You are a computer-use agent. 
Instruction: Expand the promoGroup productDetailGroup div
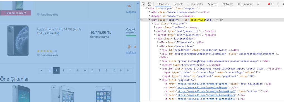pos(160,61)
